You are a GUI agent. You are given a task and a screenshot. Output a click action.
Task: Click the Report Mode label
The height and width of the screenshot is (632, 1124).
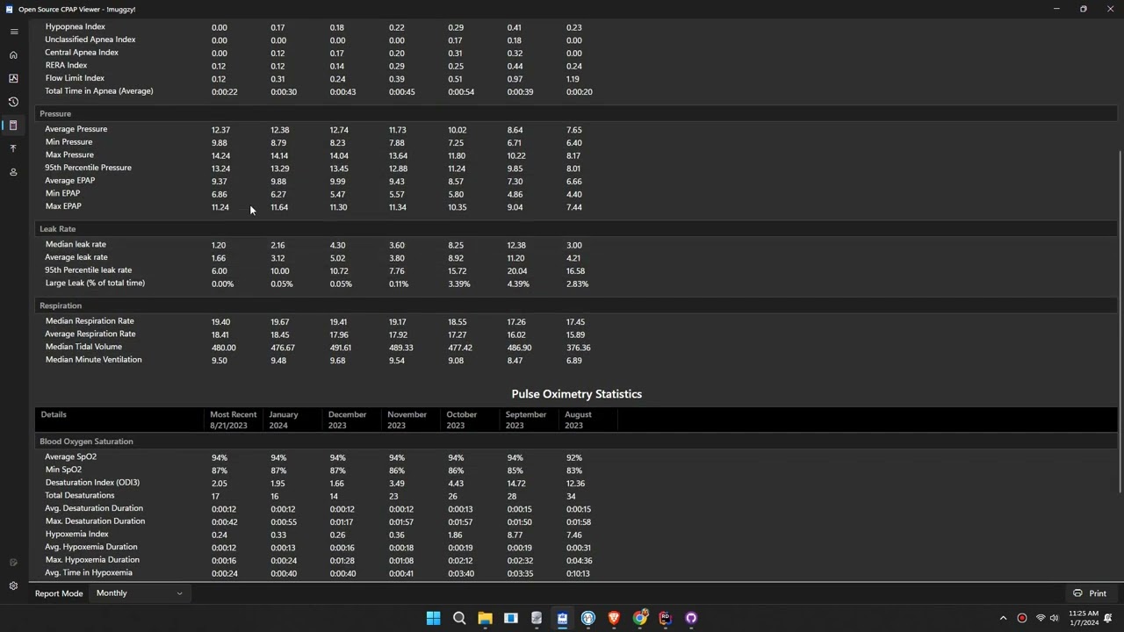pos(59,593)
